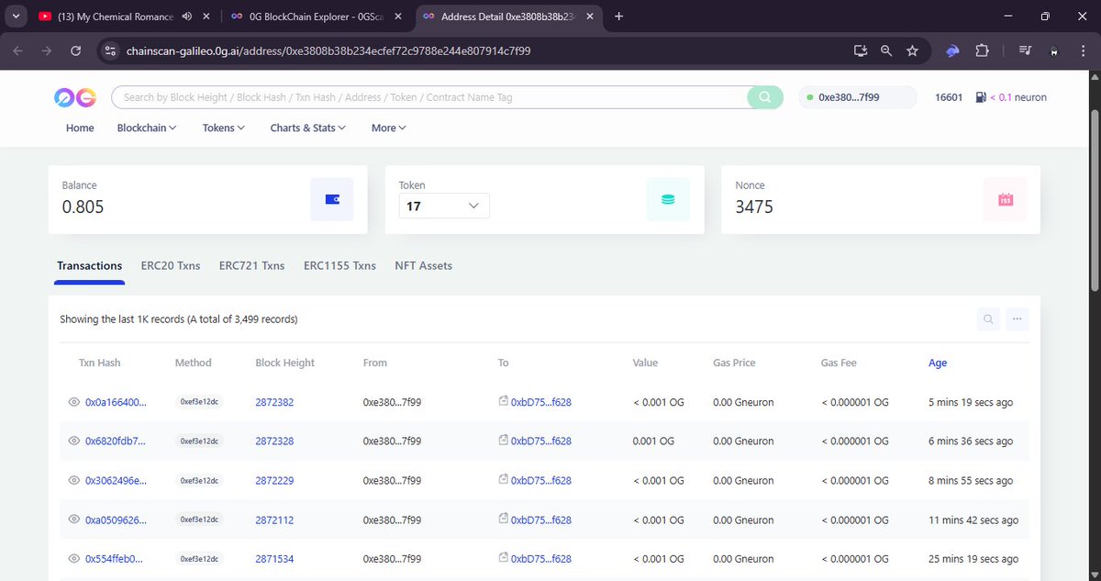
Task: Click the coins icon on the Token card
Action: [668, 198]
